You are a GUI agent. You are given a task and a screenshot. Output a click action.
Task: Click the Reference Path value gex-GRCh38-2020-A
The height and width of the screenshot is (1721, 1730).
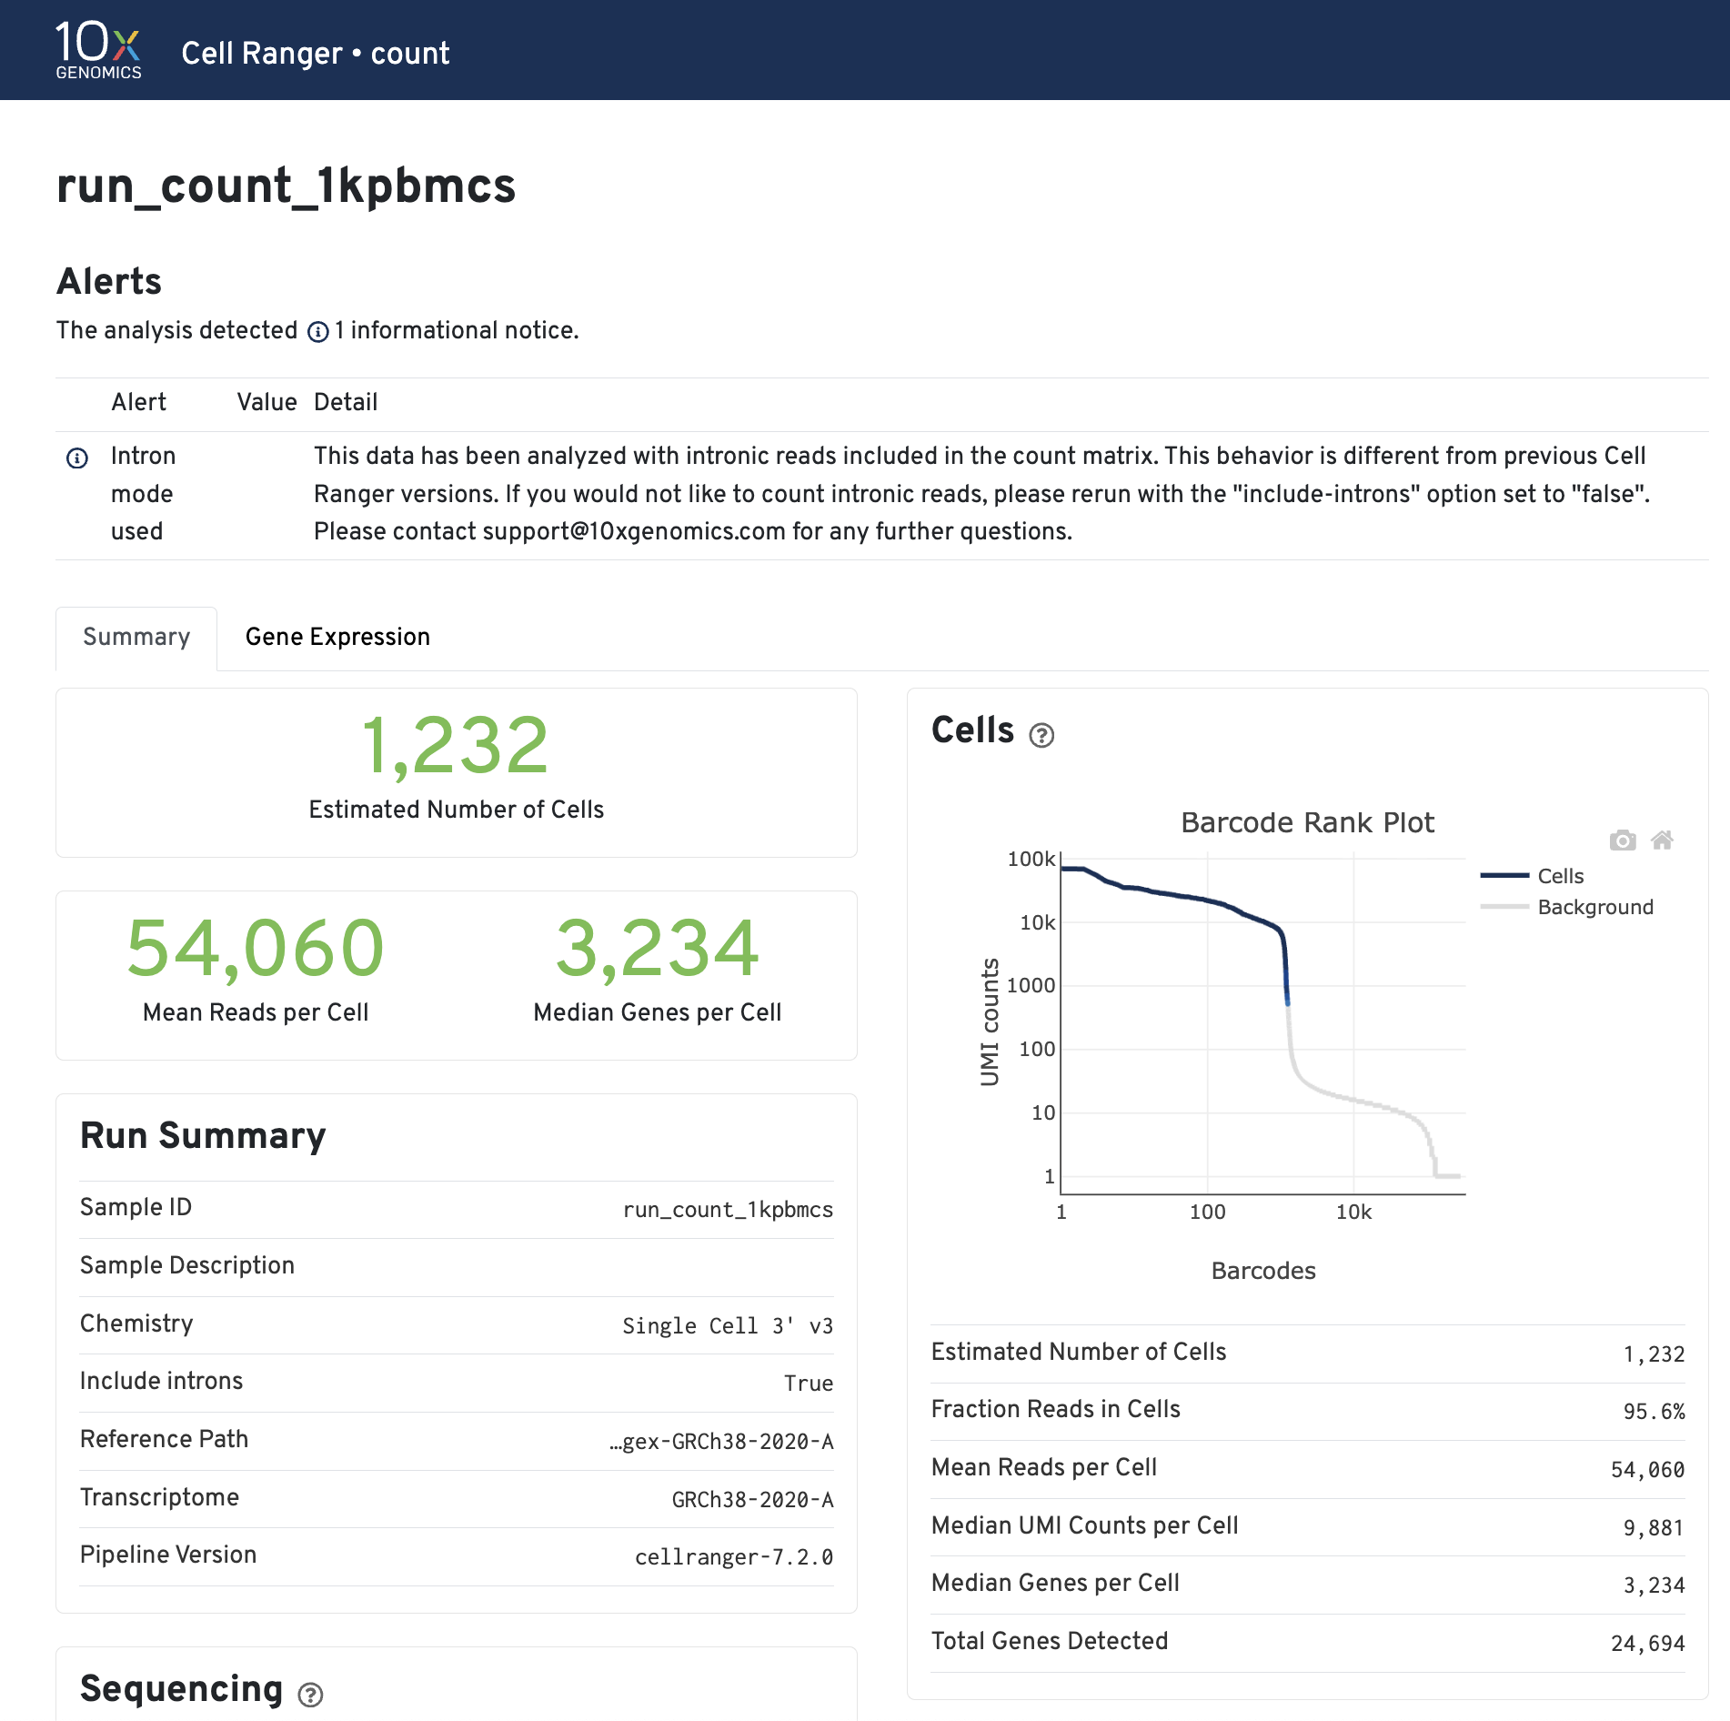[x=722, y=1442]
